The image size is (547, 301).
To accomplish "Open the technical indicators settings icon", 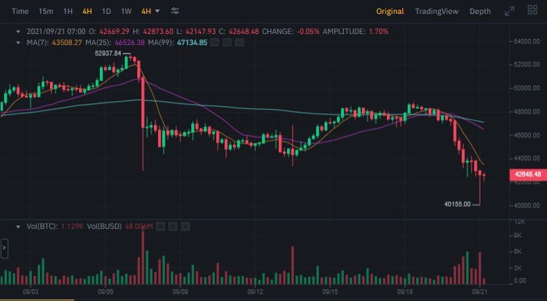I will click(175, 11).
